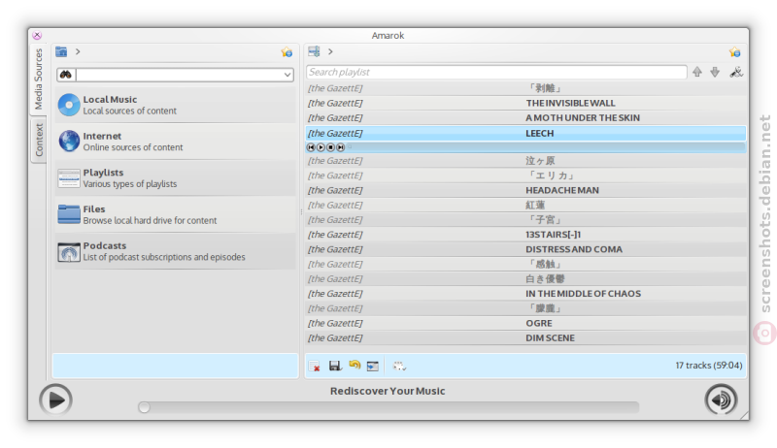
Task: Click the Internet globe icon
Action: coord(69,142)
